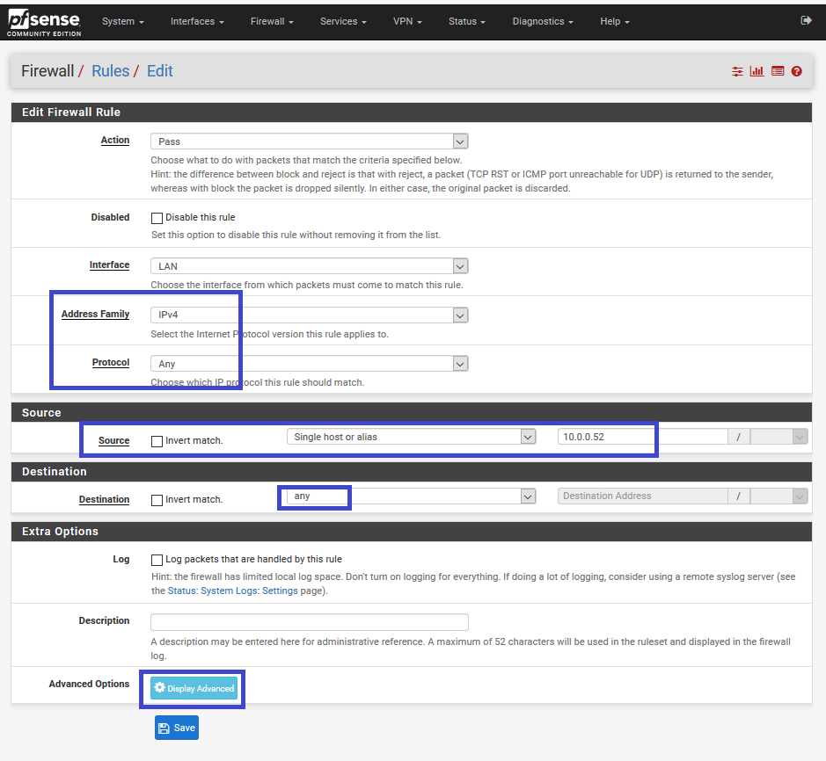The image size is (826, 761).
Task: Click the source address field 10.0.0.52
Action: point(643,436)
